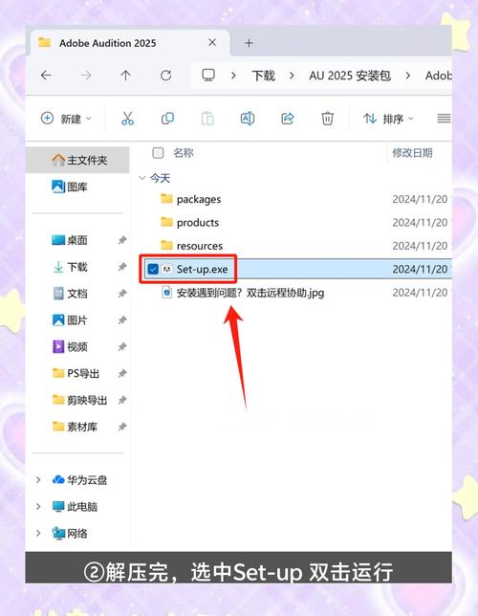Open 桌面 in the sidebar
This screenshot has height=616, width=478.
[x=77, y=240]
